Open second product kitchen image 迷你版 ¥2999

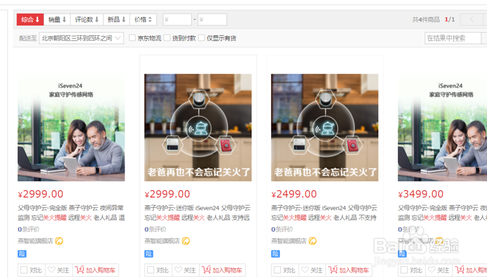point(198,127)
